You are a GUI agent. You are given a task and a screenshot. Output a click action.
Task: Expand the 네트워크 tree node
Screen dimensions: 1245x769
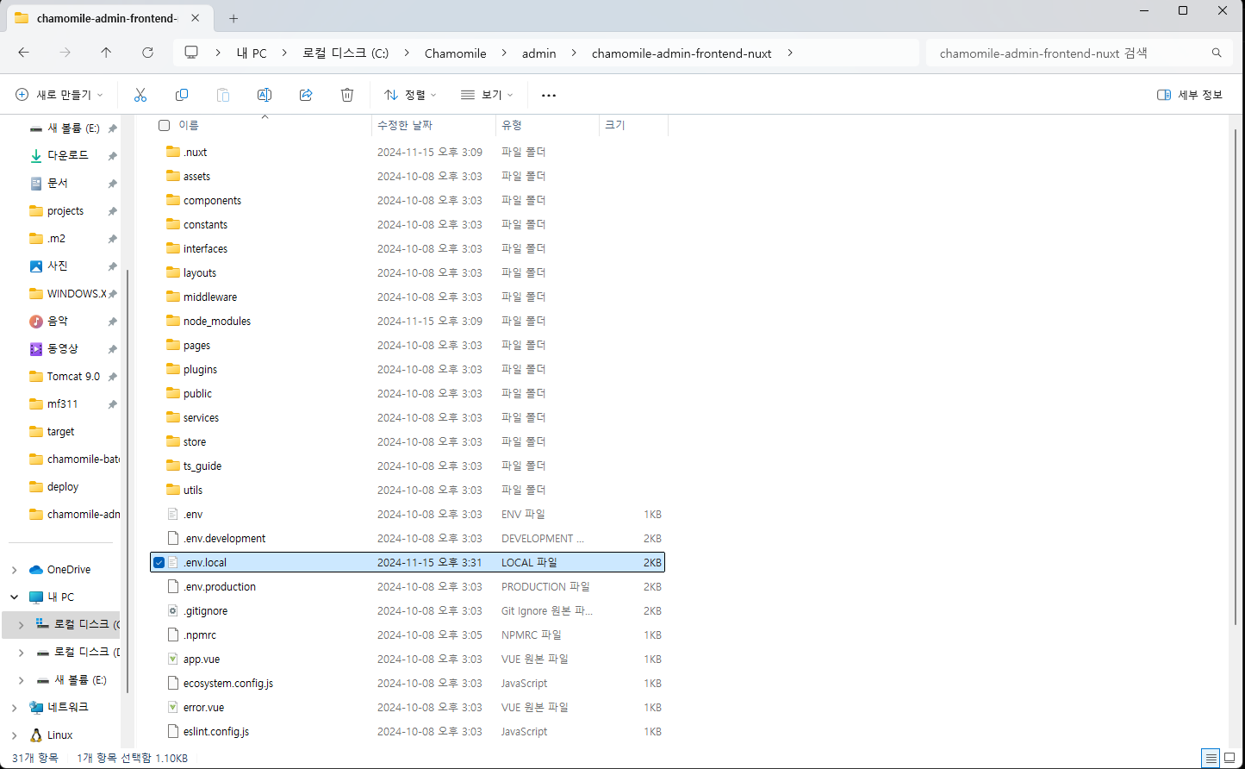[15, 707]
